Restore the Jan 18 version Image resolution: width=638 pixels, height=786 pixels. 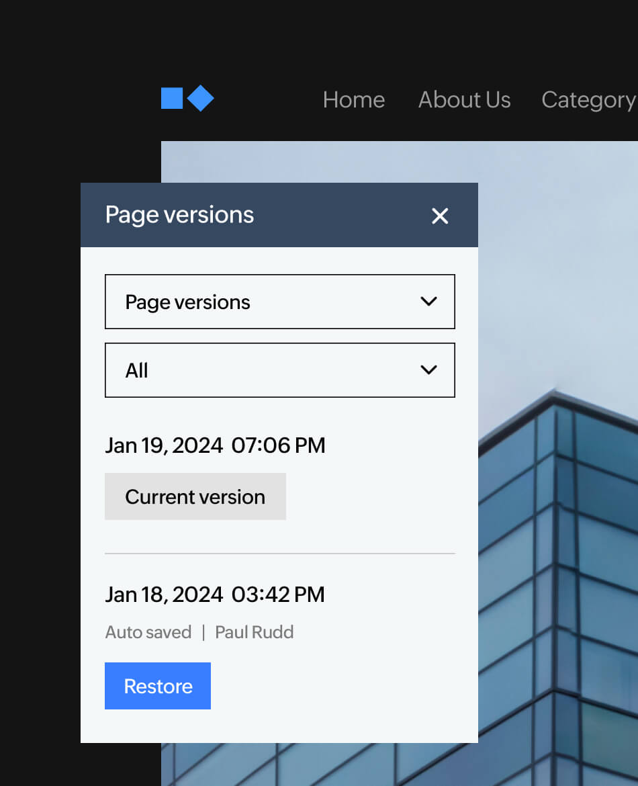(158, 685)
